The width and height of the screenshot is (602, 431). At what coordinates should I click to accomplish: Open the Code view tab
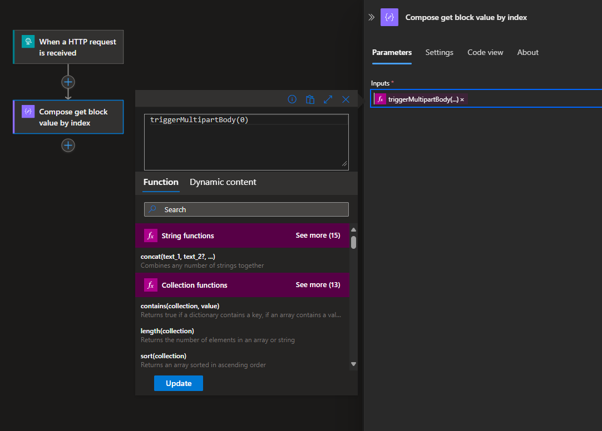point(485,52)
